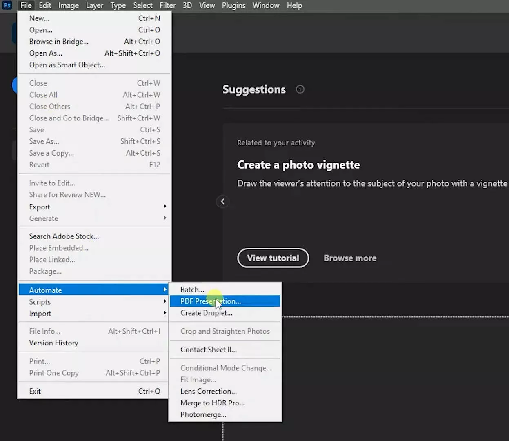Select Save a Copy... entry
The width and height of the screenshot is (509, 441).
(94, 153)
